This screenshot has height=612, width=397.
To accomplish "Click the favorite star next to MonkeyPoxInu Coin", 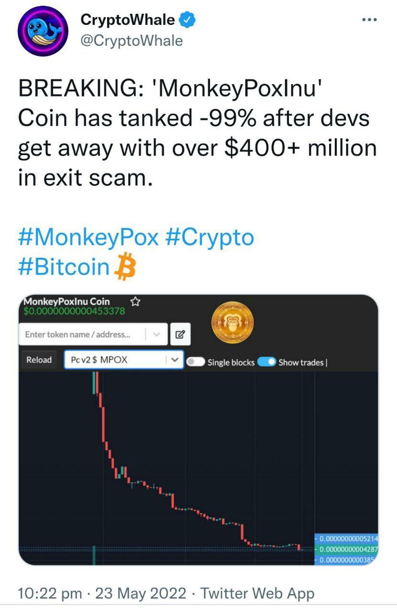I will [x=135, y=301].
